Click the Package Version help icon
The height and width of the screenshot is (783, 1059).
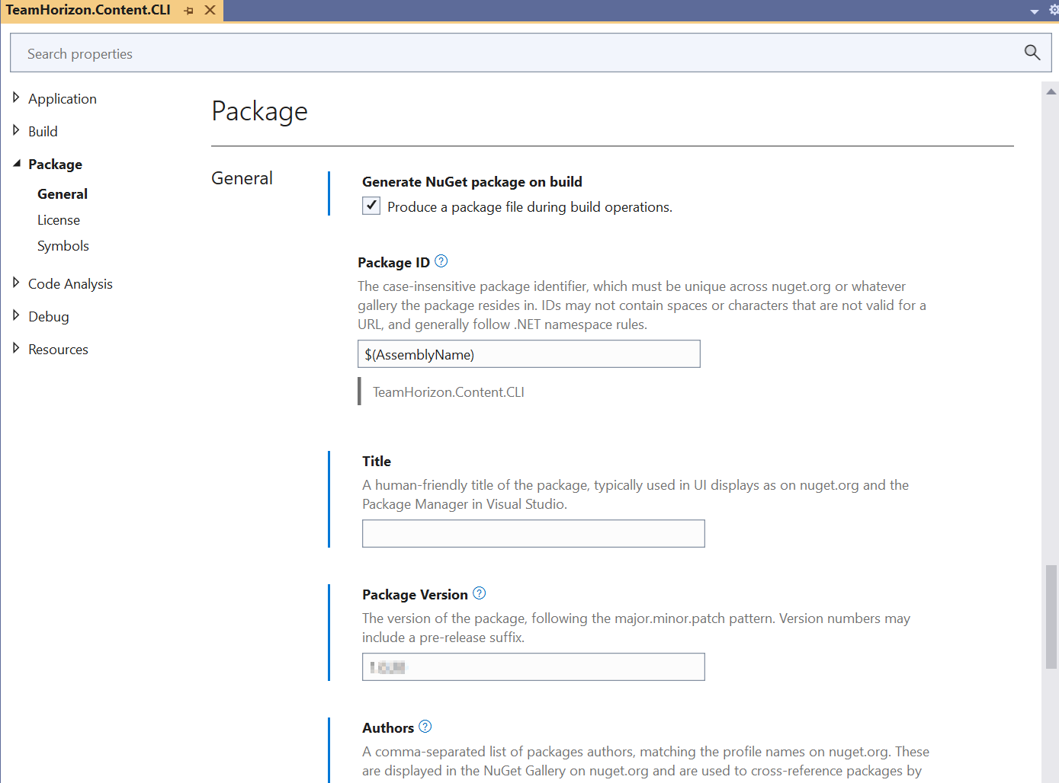tap(479, 593)
